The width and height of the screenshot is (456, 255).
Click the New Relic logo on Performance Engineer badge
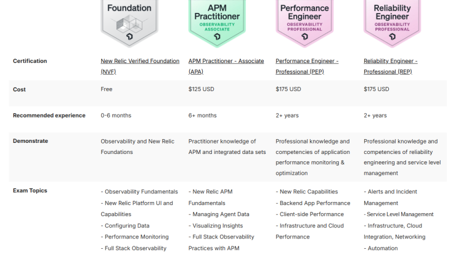(x=304, y=36)
